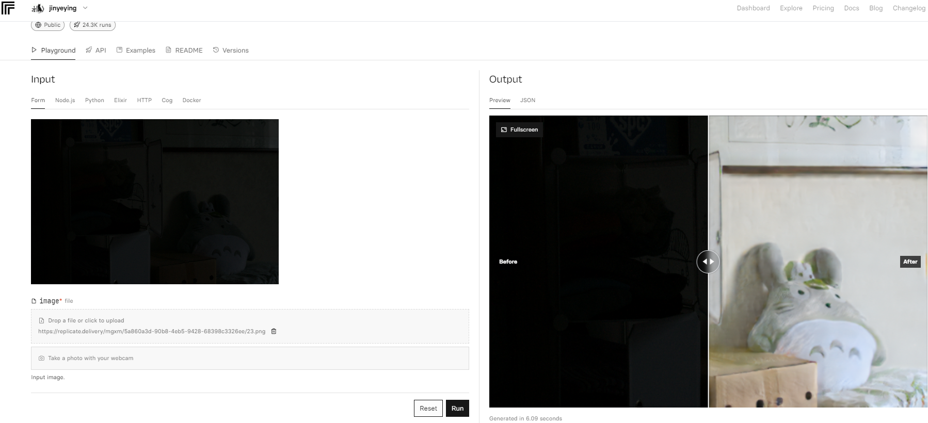Image resolution: width=928 pixels, height=423 pixels.
Task: Click the before/after comparison slider handle
Action: (x=708, y=262)
